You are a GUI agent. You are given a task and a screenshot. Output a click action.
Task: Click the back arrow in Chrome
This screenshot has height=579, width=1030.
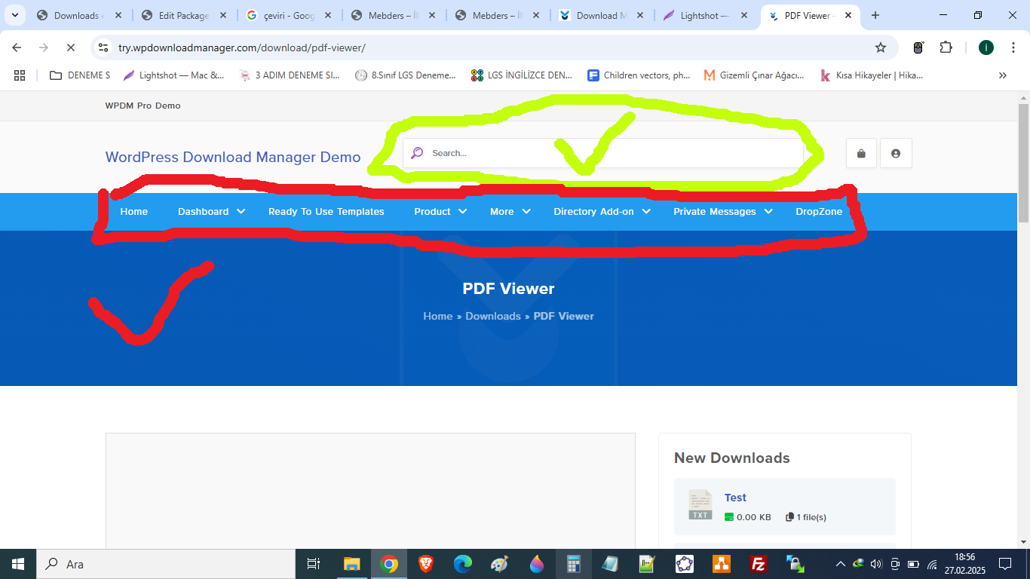click(x=17, y=47)
